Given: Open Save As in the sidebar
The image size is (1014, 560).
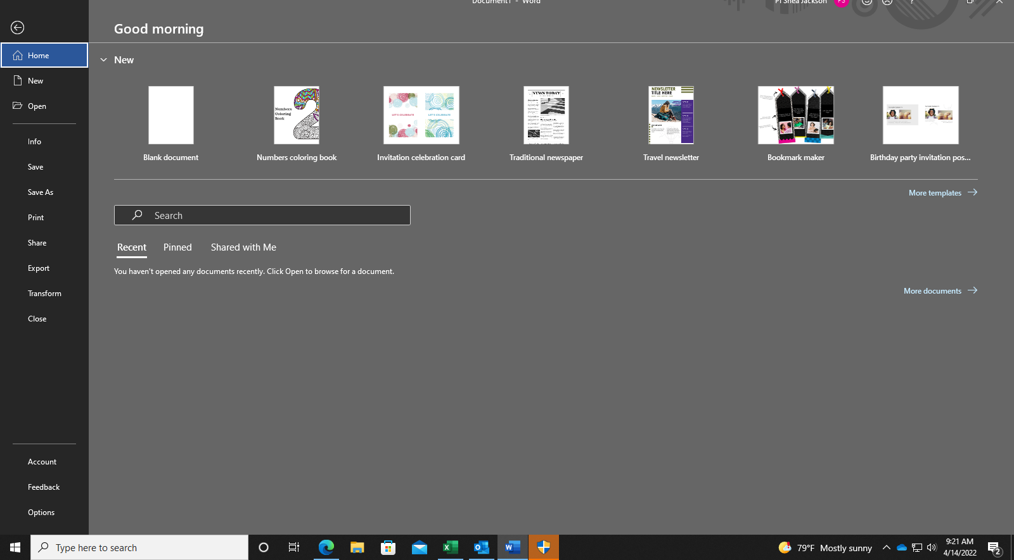Looking at the screenshot, I should (41, 192).
